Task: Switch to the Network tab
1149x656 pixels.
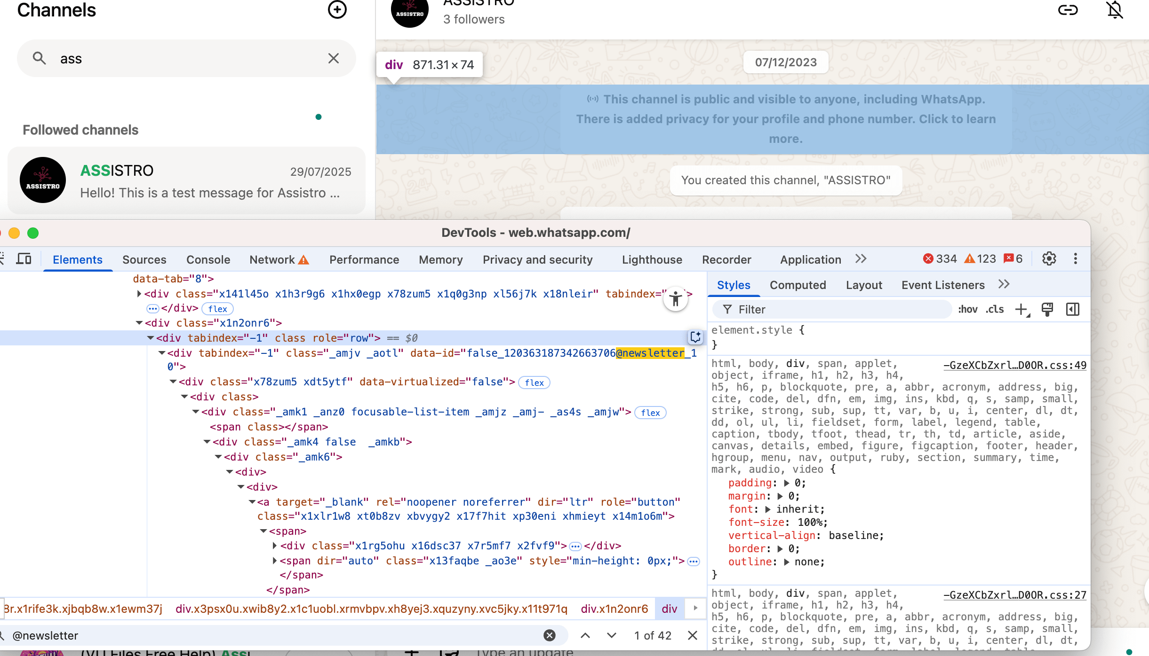Action: pyautogui.click(x=279, y=259)
